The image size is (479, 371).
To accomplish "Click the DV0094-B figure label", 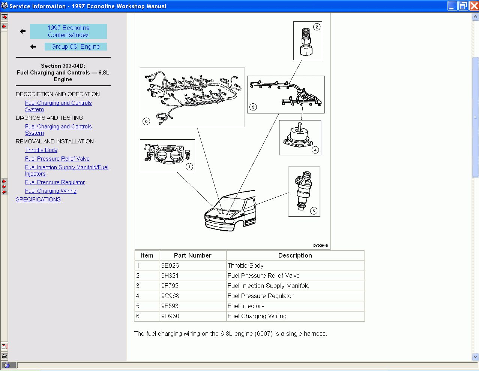I will click(x=321, y=246).
